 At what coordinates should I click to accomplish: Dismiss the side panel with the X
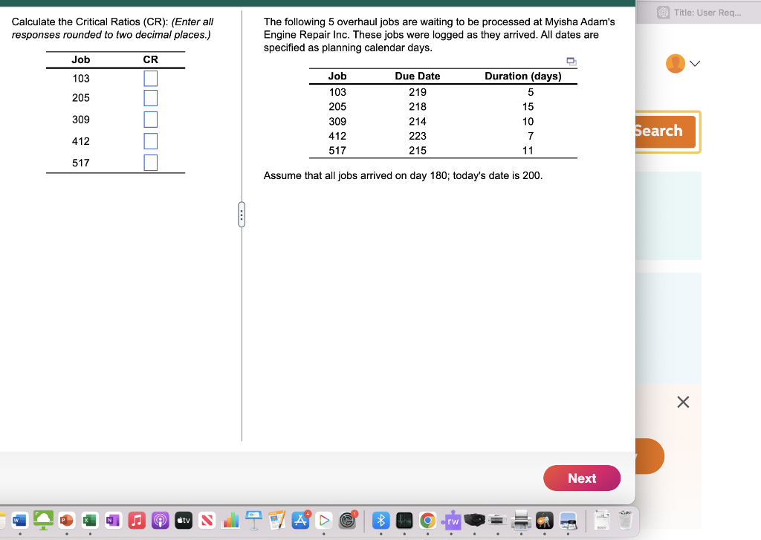click(683, 402)
